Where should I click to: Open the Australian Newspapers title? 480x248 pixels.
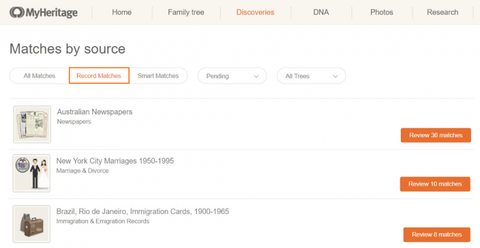coord(95,112)
